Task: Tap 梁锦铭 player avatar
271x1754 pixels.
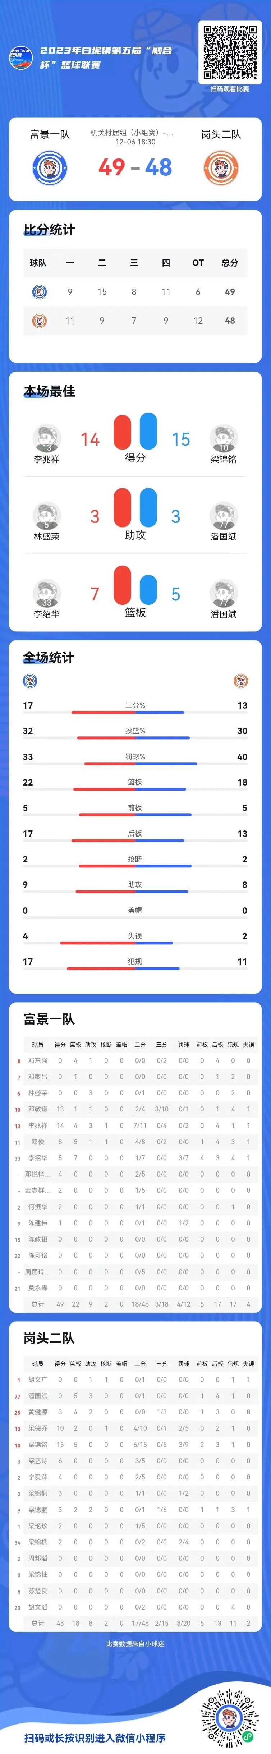Action: (x=223, y=438)
